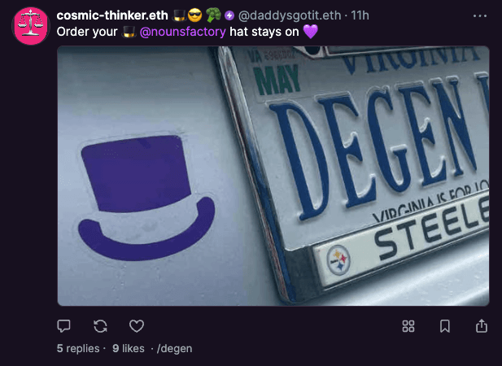
Task: Open cosmic-thinker.eth profile avatar
Action: 31,25
